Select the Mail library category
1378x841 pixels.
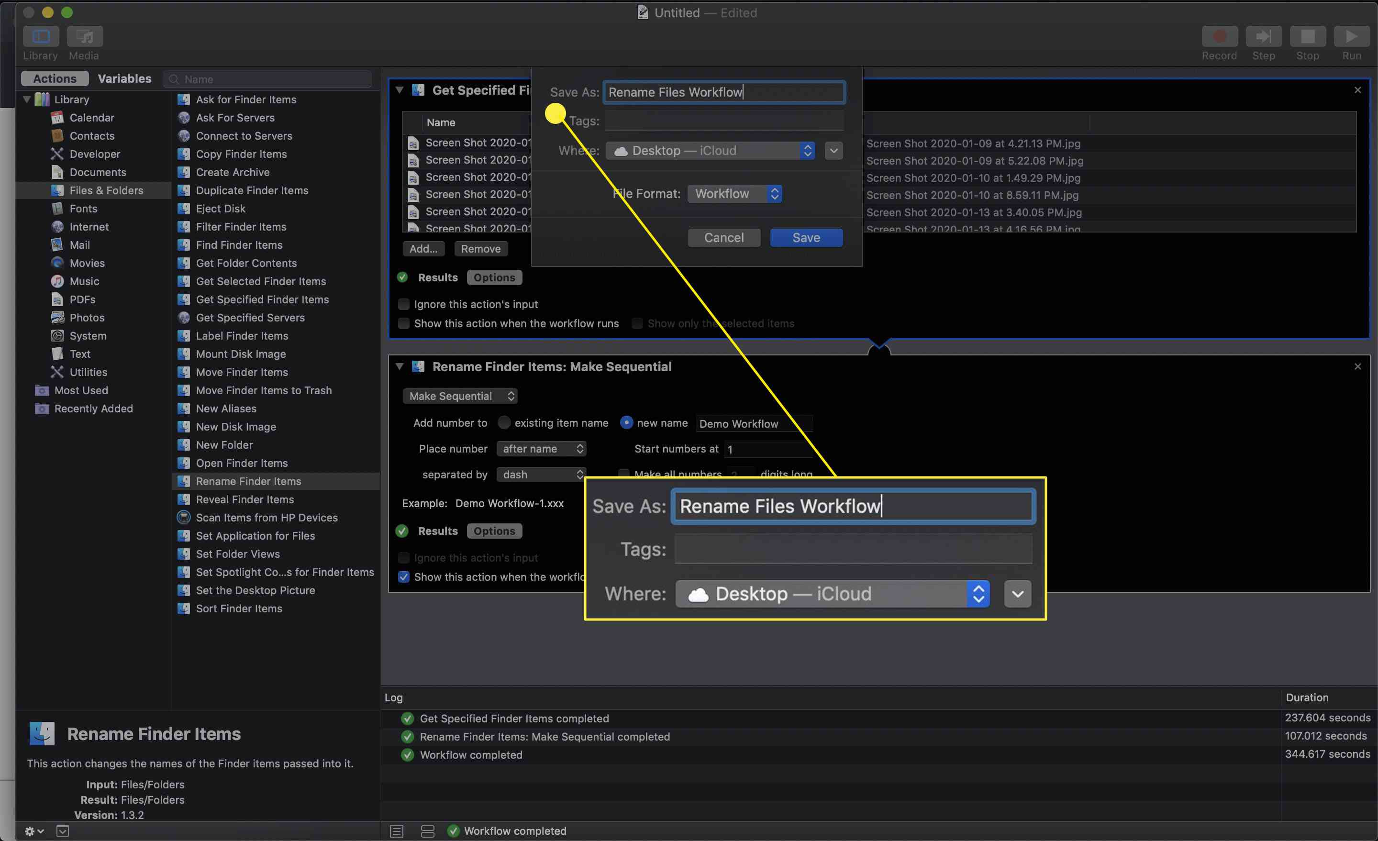[79, 245]
